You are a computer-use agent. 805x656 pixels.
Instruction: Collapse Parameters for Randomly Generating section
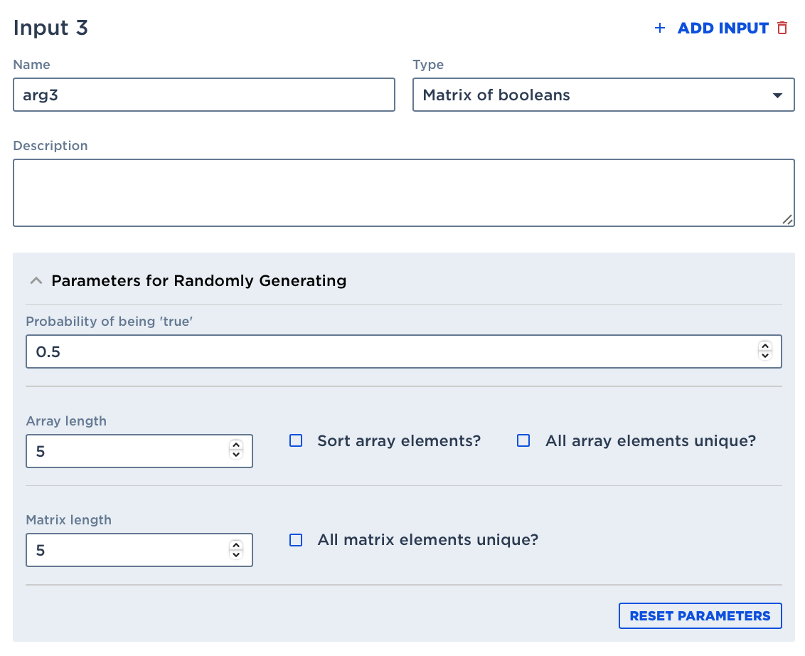[36, 281]
